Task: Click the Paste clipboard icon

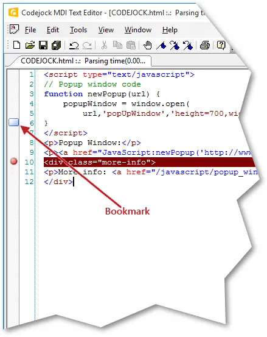Action: [x=131, y=45]
